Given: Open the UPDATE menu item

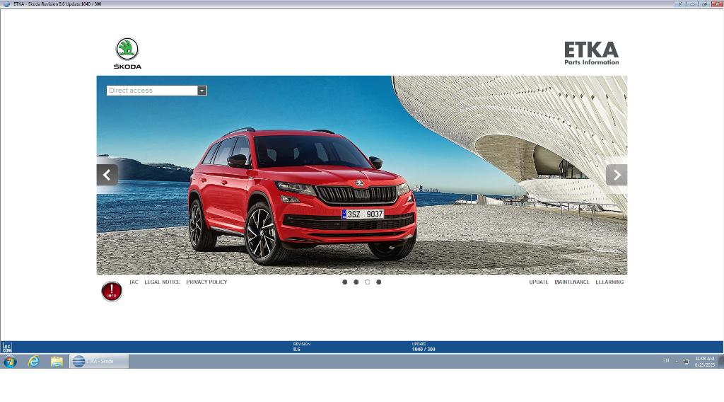Looking at the screenshot, I should [x=539, y=282].
